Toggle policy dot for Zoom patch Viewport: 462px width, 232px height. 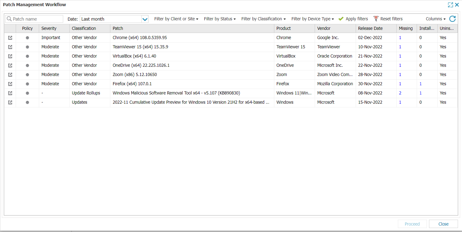point(27,74)
